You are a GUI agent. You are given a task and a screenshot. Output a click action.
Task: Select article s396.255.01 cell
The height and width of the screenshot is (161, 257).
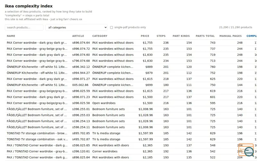(x=81, y=109)
